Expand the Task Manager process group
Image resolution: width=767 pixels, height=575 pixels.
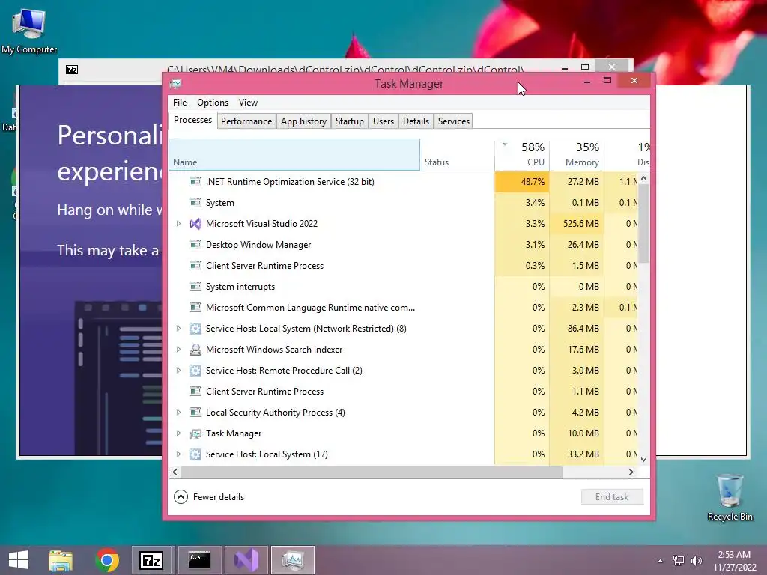(178, 433)
